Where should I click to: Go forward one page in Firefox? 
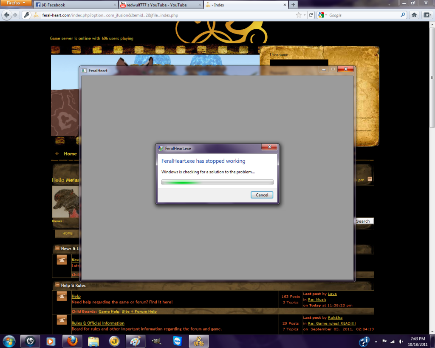(15, 15)
